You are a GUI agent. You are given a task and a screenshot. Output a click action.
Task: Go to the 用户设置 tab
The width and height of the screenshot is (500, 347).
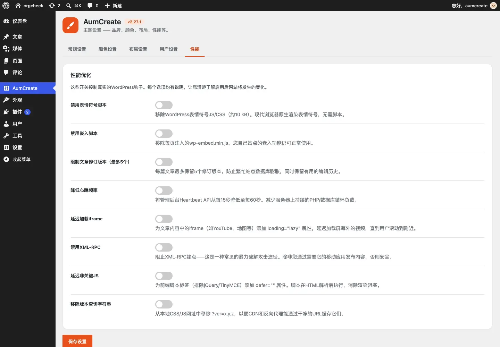click(x=169, y=49)
